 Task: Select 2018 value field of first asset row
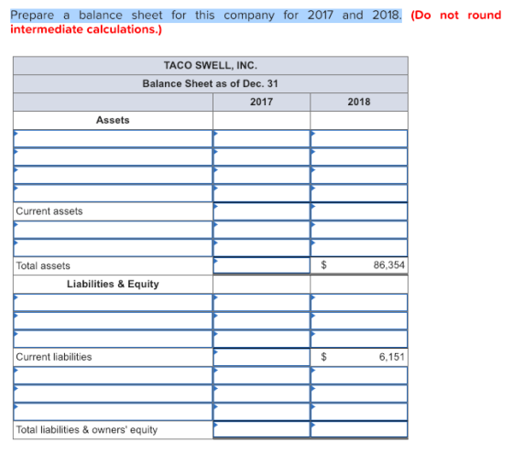(359, 138)
